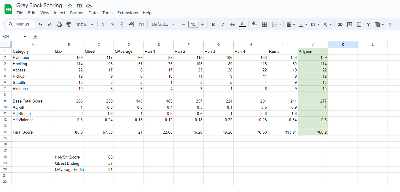Insert a link

pos(340,24)
